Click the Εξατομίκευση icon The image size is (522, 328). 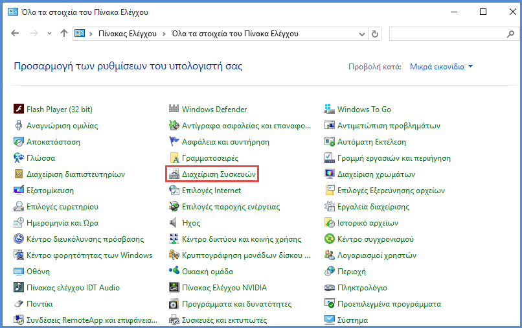[19, 191]
